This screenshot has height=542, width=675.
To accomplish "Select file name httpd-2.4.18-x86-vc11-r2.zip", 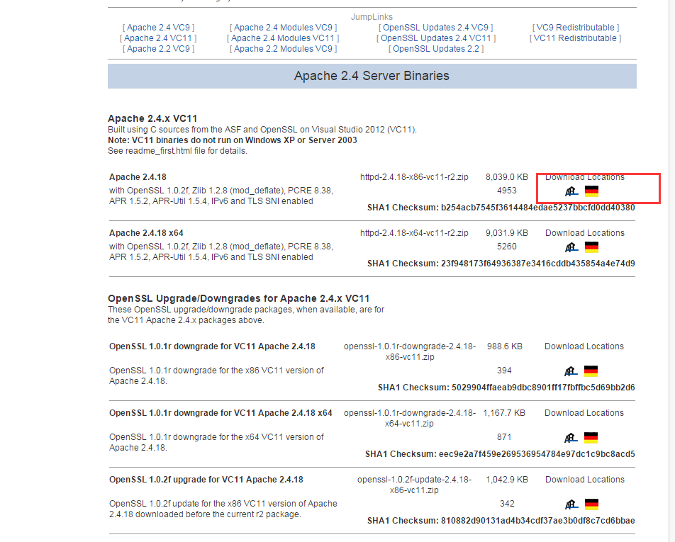I will click(x=414, y=177).
